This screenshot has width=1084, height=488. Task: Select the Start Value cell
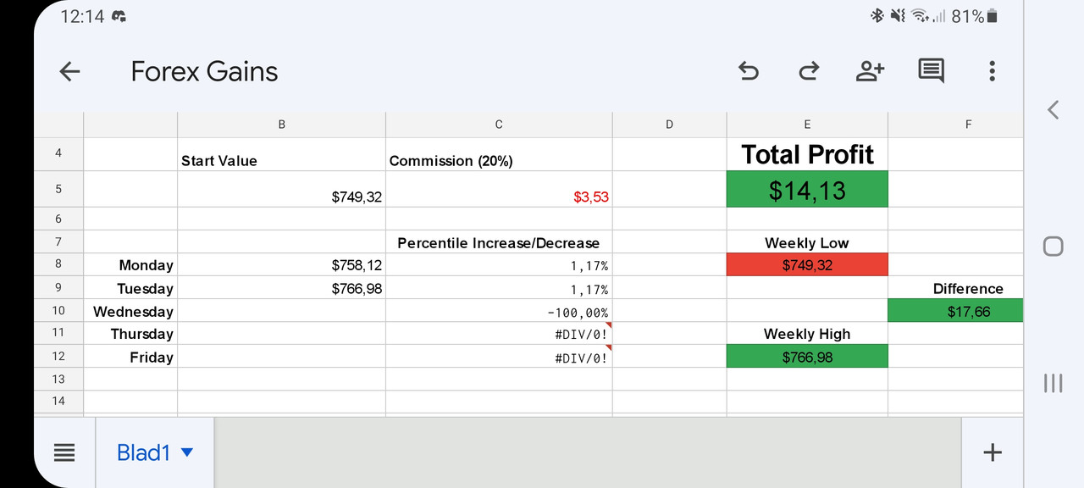[281, 154]
